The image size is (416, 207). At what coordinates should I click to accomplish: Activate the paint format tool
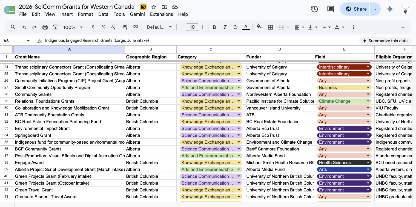[x=55, y=27]
